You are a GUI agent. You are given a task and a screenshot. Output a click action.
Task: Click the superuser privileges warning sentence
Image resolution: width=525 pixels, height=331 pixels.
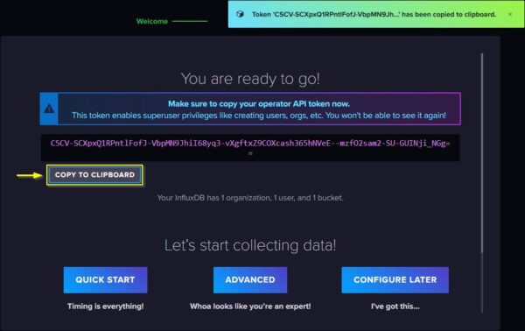coord(258,116)
